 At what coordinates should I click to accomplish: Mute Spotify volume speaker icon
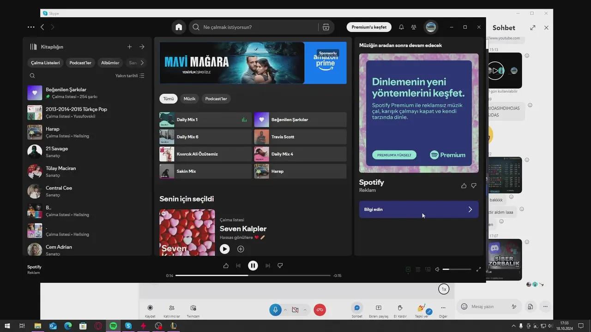[437, 269]
